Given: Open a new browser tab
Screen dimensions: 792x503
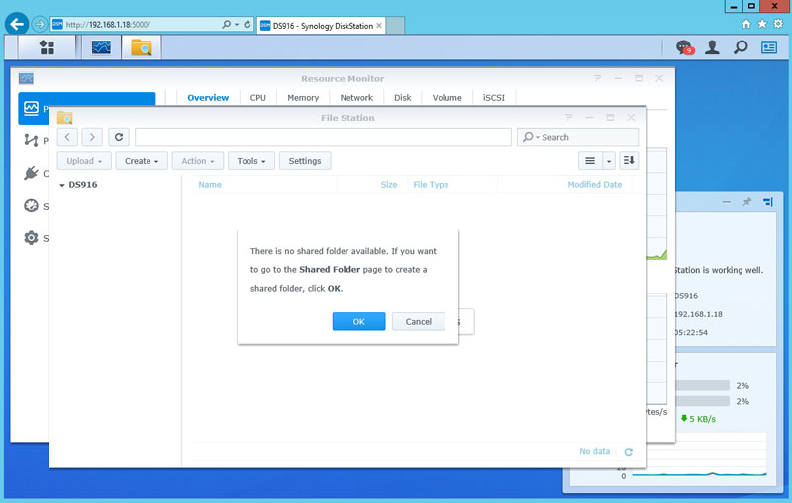Looking at the screenshot, I should coord(395,26).
